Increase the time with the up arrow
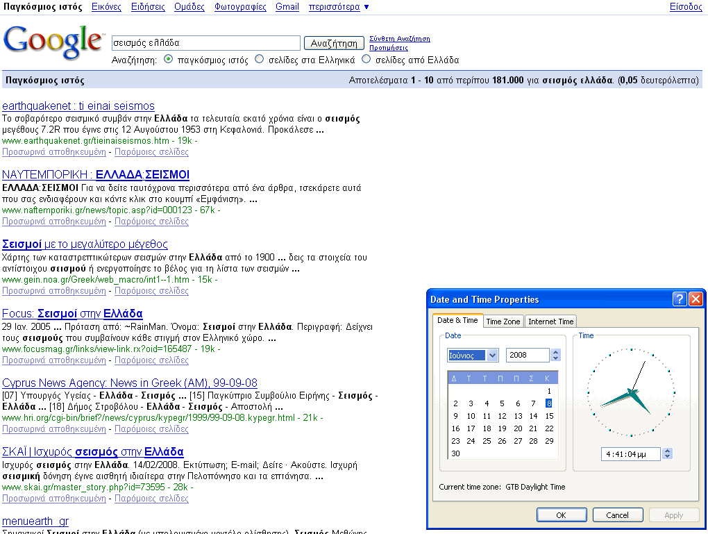This screenshot has width=708, height=534. point(667,451)
